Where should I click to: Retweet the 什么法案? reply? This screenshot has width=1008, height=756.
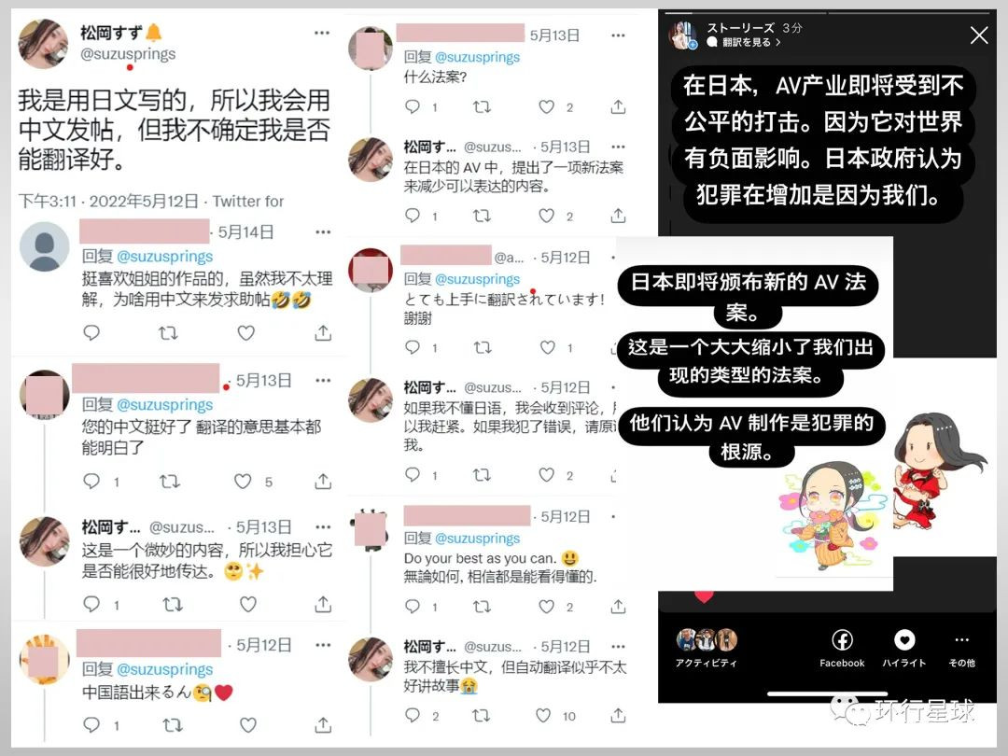pyautogui.click(x=482, y=106)
